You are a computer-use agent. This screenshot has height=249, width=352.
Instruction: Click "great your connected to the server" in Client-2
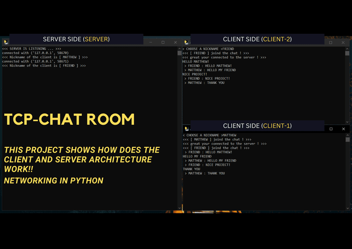pos(224,57)
